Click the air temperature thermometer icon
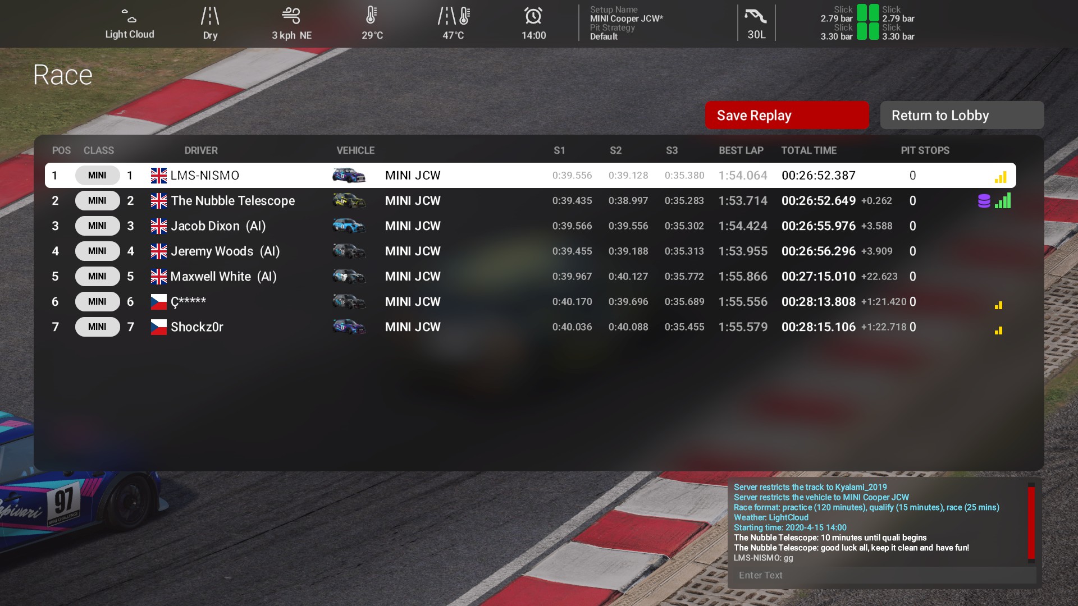 coord(371,16)
